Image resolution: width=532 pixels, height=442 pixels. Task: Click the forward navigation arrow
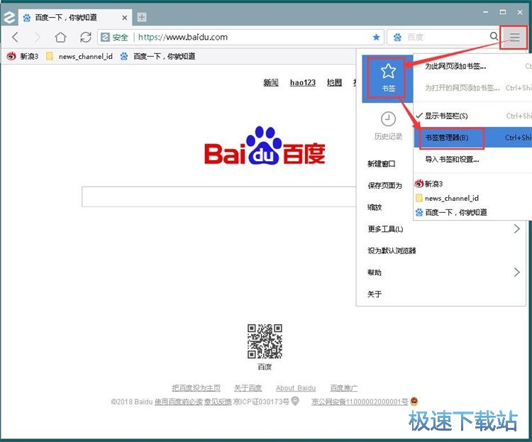(x=37, y=37)
